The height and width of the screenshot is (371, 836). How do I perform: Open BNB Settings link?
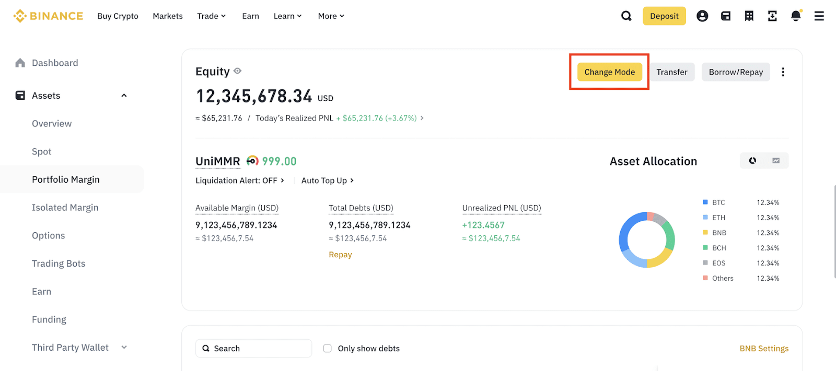click(x=764, y=349)
